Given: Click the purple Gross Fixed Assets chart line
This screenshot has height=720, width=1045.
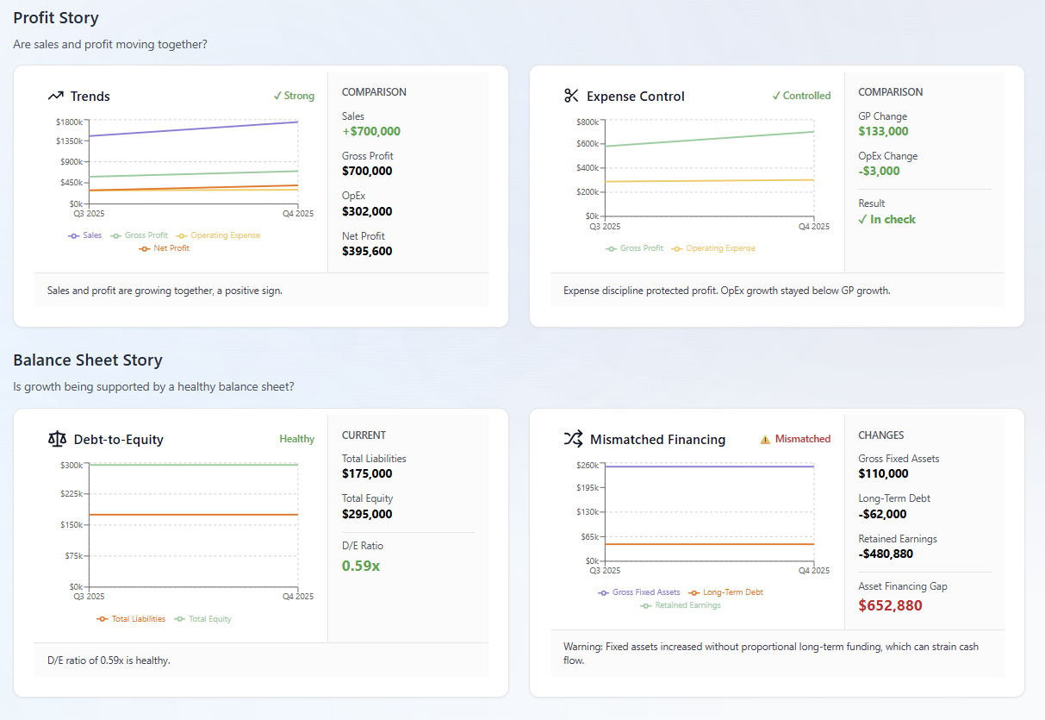Looking at the screenshot, I should 709,466.
